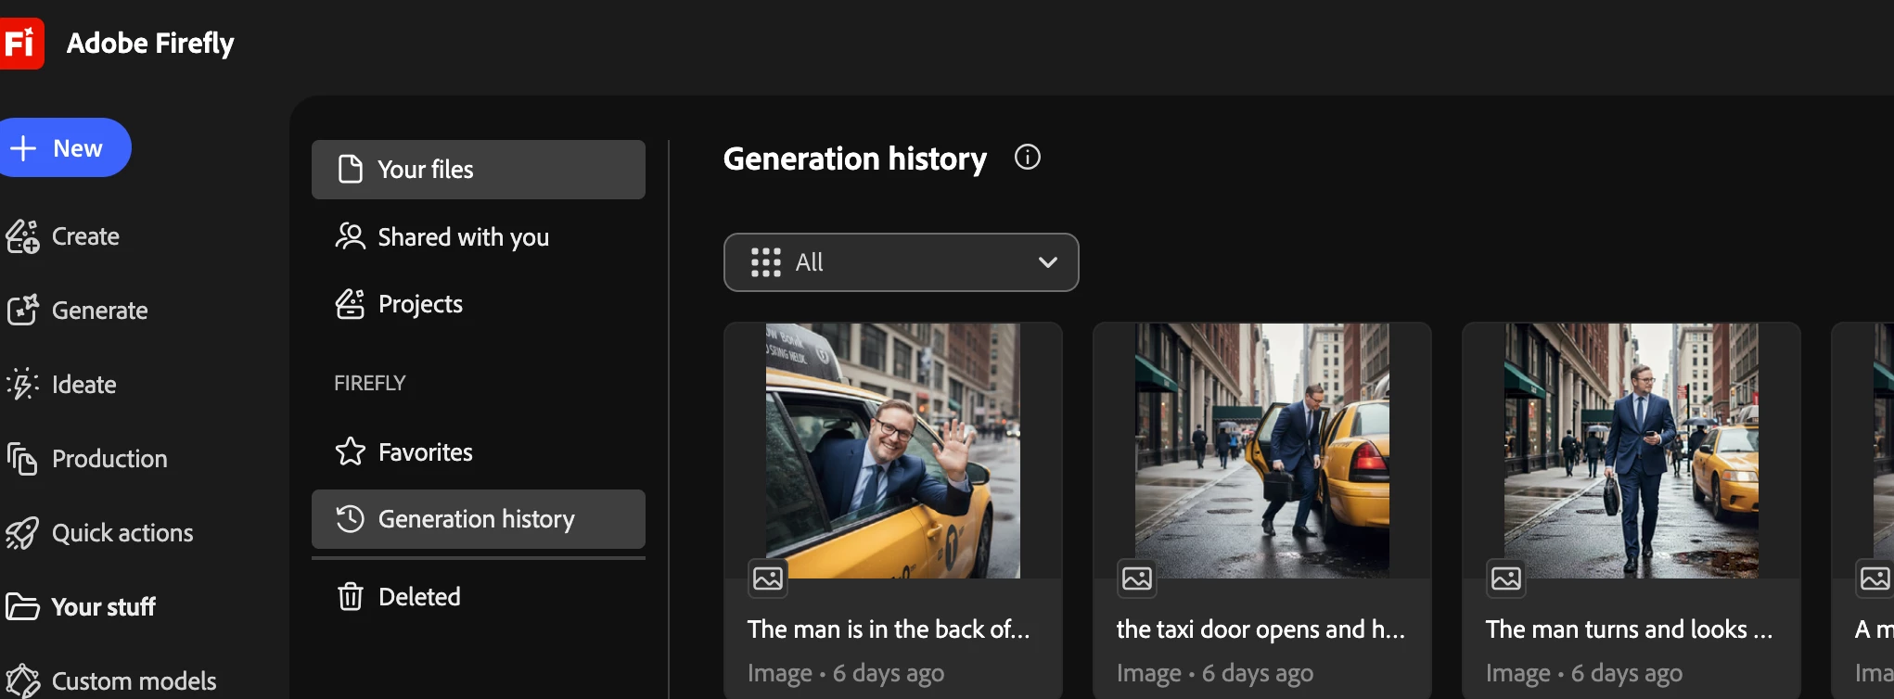Select Shared with you tab
The height and width of the screenshot is (699, 1894).
479,237
